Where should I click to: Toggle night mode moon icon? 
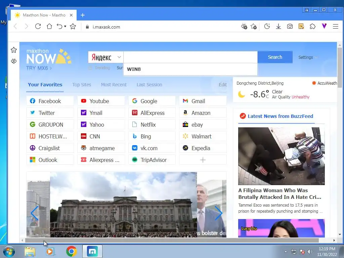tap(267, 27)
